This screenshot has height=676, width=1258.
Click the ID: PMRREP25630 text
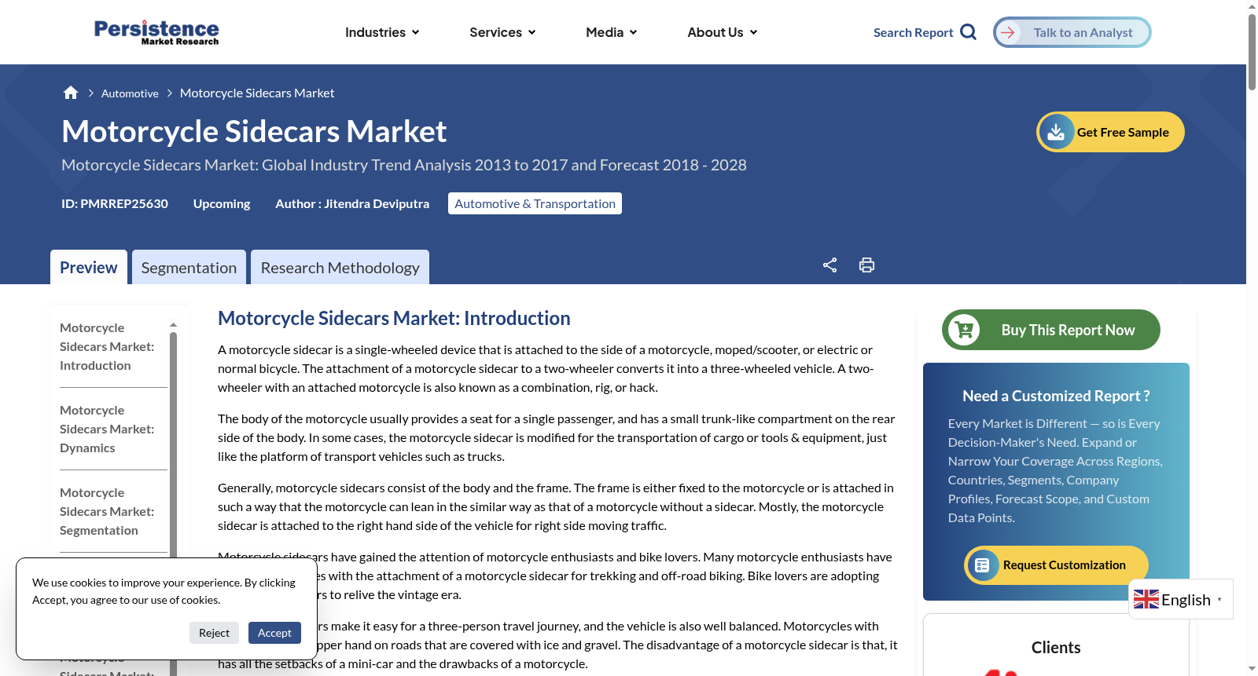coord(115,203)
